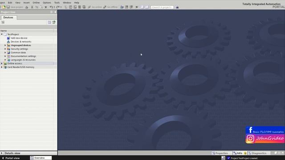Click the Delete X icon beside Paste
Screen dimensions: 285x160
tap(46, 7)
